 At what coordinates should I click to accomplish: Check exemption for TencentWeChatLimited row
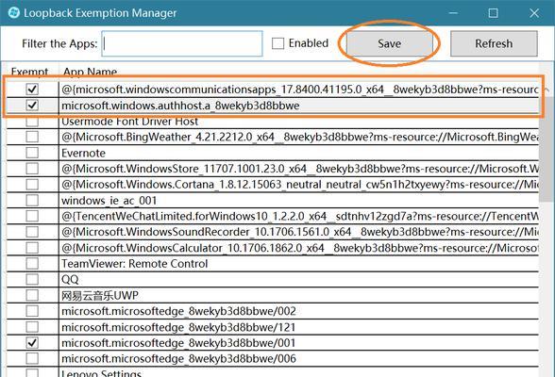(32, 216)
